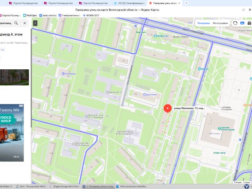
Task: Open the '1 непрочитанный' mail bookmark
Action: 69,15
